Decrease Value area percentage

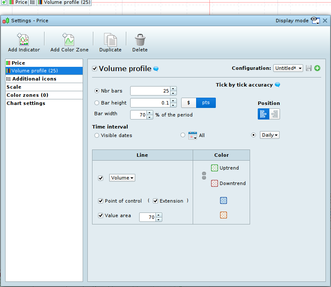[x=158, y=219]
